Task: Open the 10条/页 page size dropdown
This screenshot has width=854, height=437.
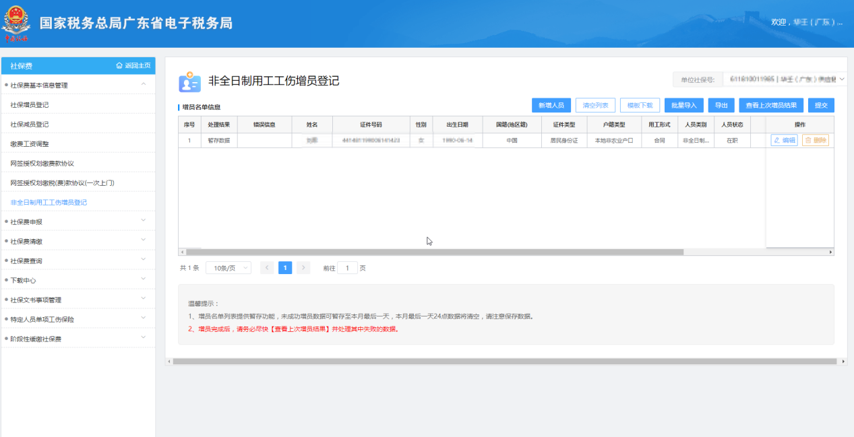Action: (x=228, y=268)
